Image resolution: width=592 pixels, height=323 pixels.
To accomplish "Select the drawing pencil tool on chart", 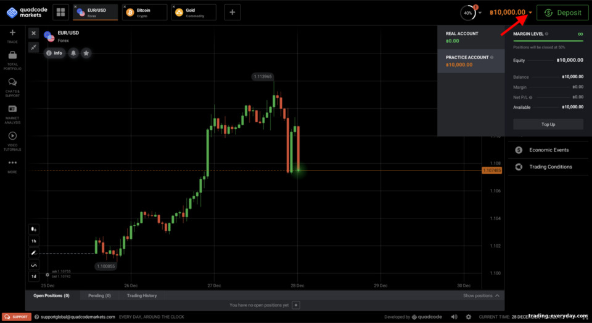I will (33, 253).
